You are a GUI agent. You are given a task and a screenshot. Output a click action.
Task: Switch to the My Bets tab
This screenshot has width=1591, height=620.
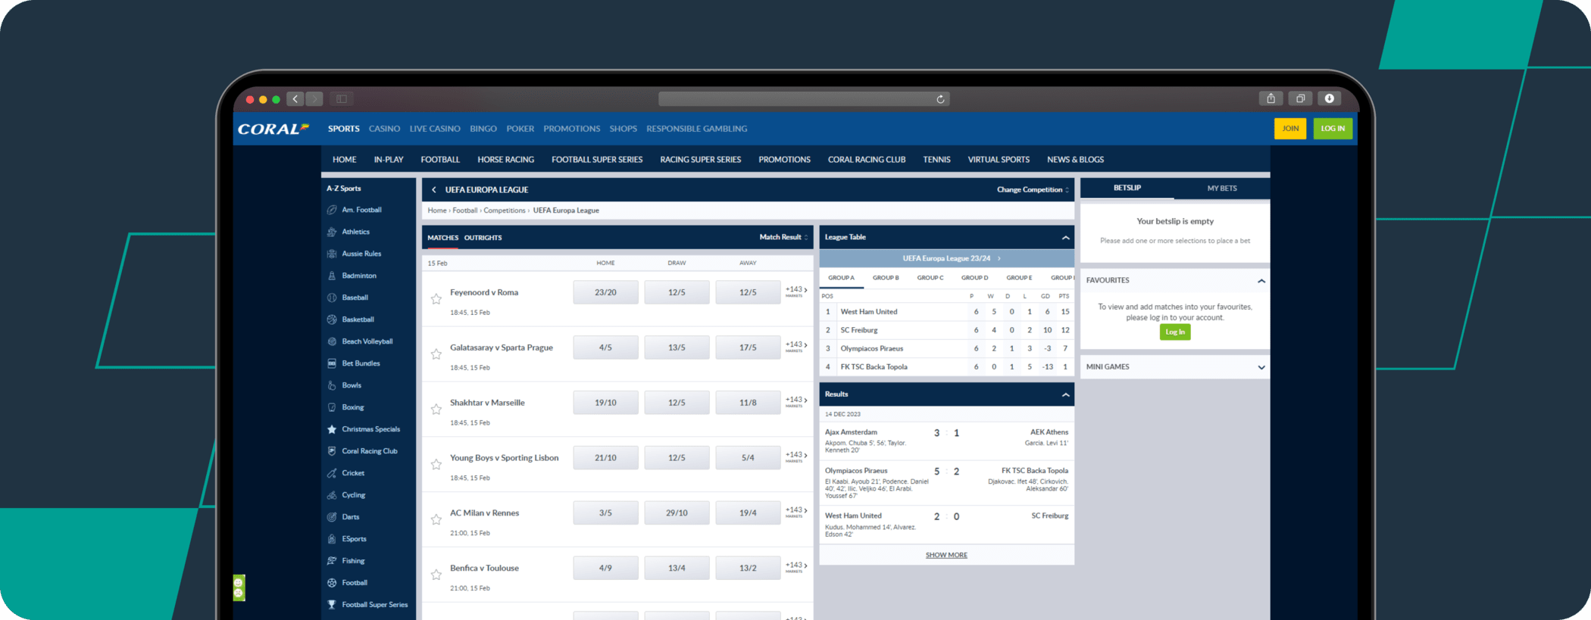tap(1222, 188)
